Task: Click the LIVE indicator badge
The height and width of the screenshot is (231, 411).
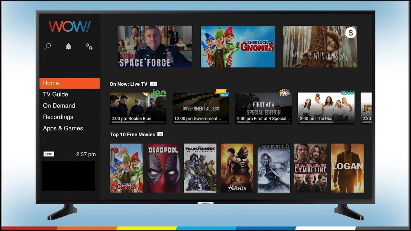Action: point(49,154)
